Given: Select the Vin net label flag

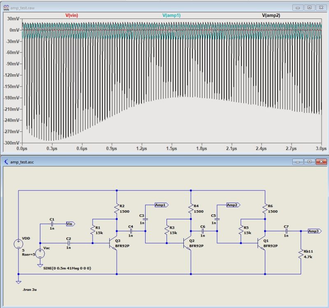Looking at the screenshot, I should 70,224.
